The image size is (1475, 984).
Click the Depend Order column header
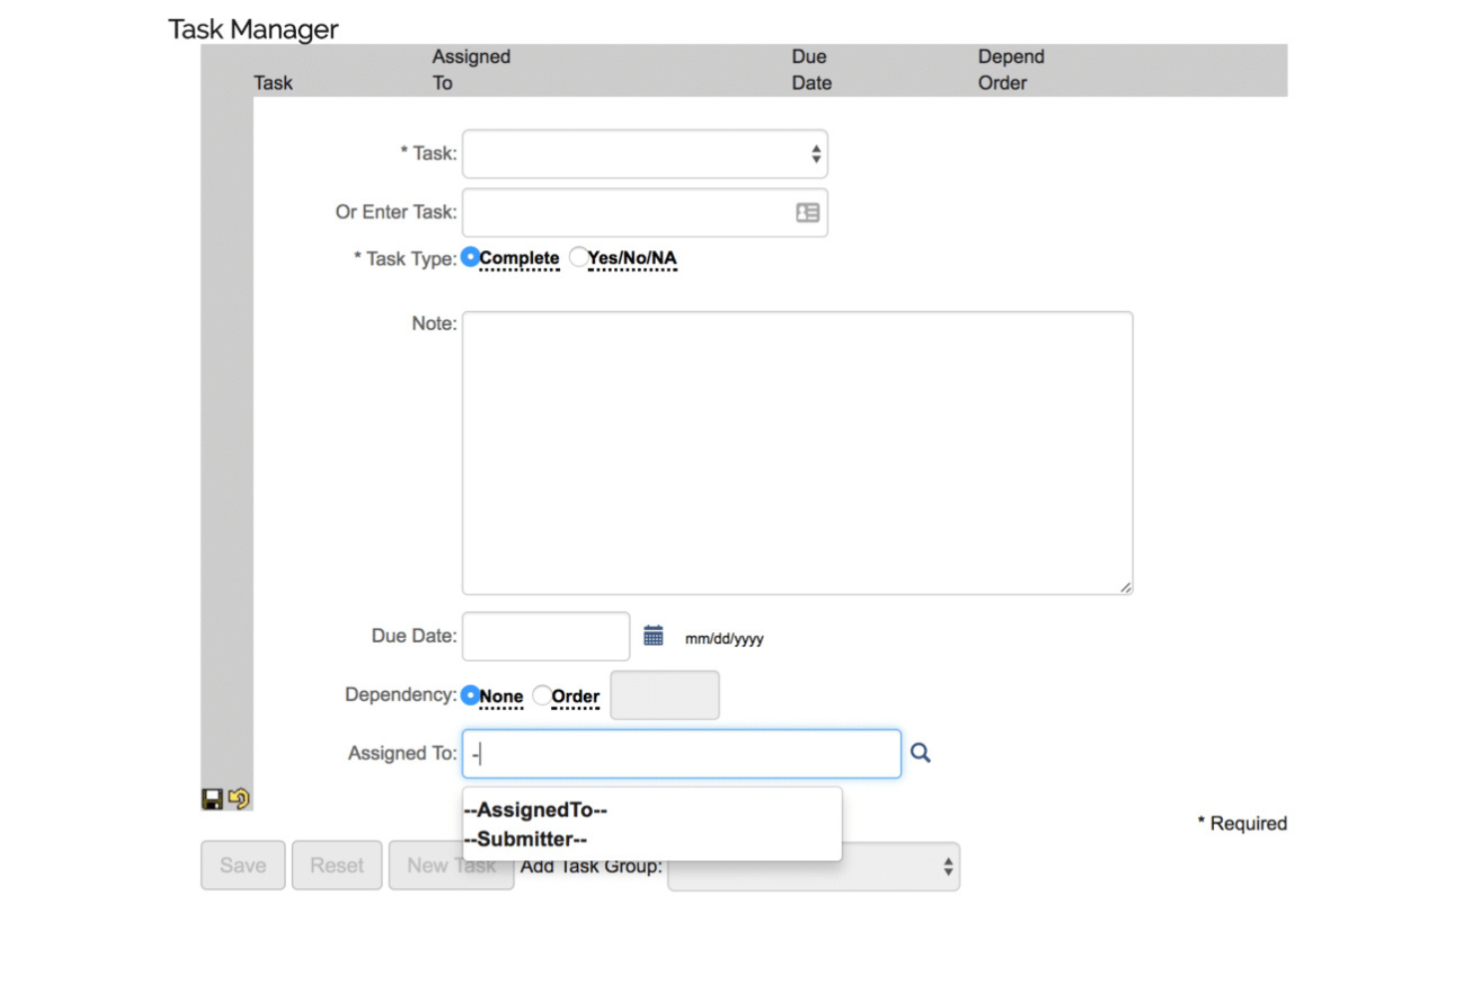click(x=1012, y=70)
